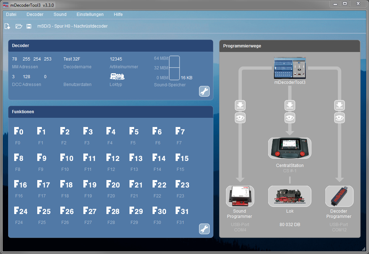Toggle the eye icon on Decoder Programmer path

(340, 118)
